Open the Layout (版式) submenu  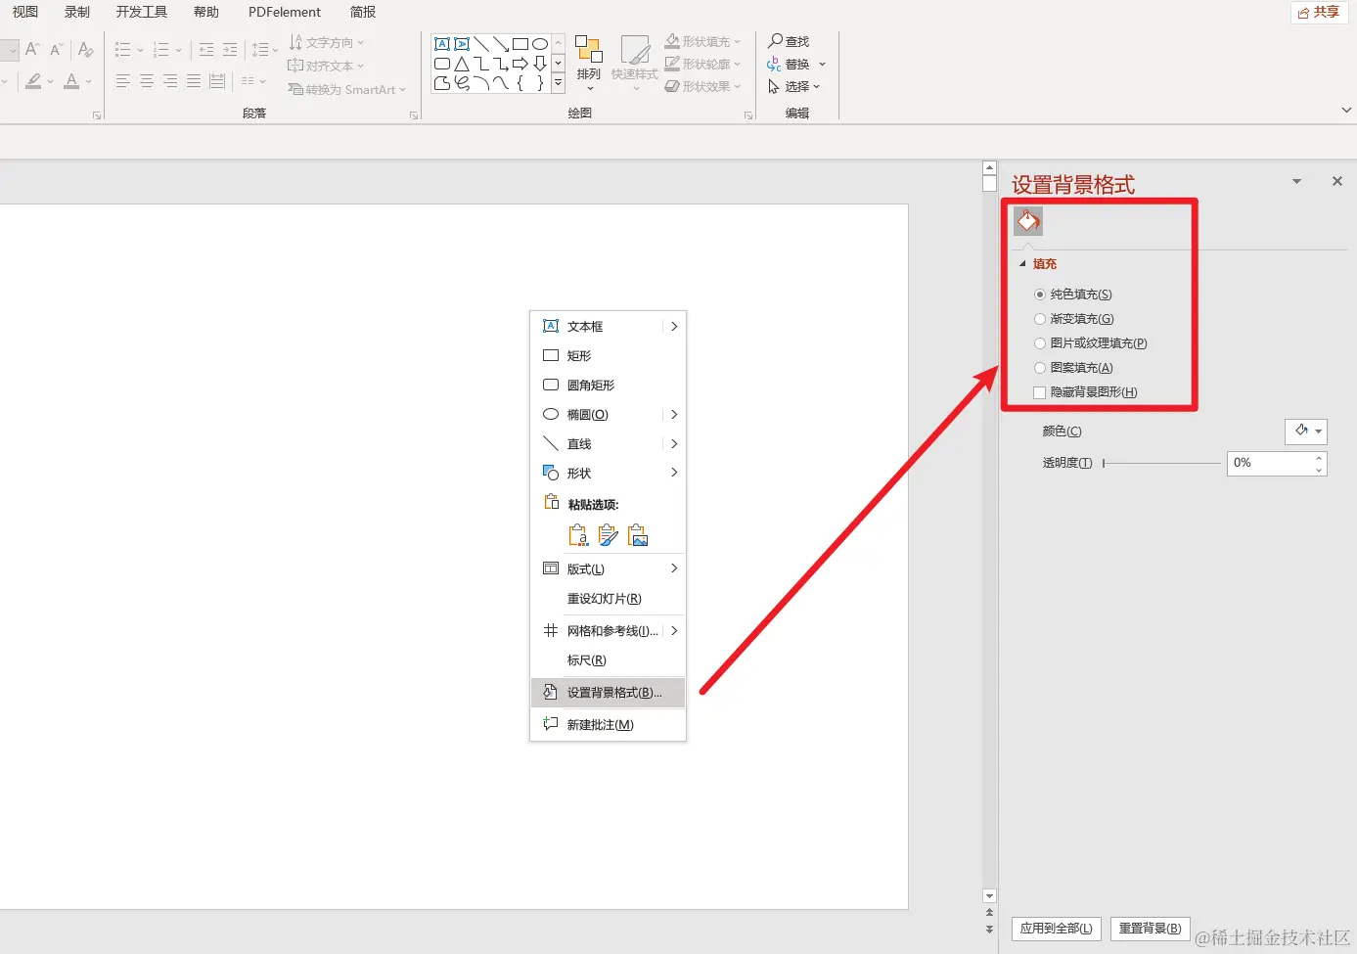click(608, 569)
